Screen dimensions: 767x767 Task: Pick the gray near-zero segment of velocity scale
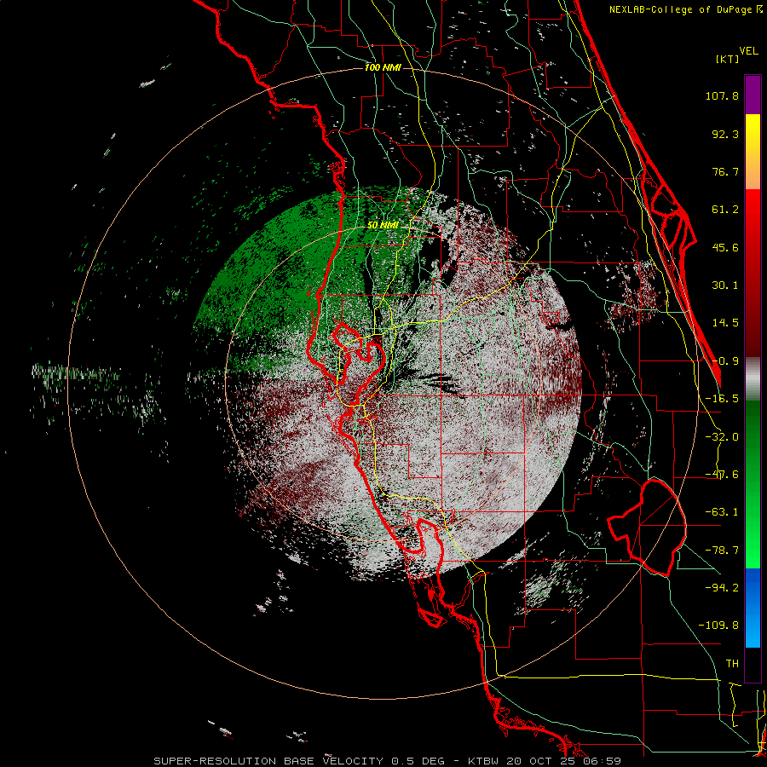[x=753, y=378]
